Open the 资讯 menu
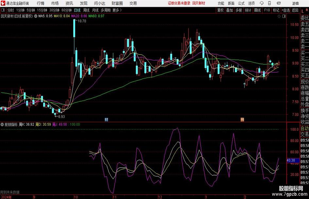309x199 pixels. pos(69,3)
